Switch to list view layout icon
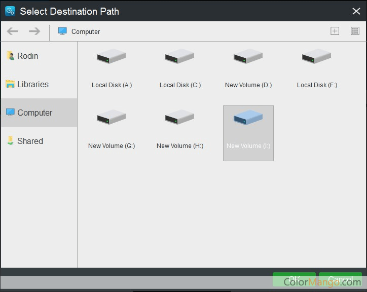Image resolution: width=367 pixels, height=292 pixels. click(355, 31)
